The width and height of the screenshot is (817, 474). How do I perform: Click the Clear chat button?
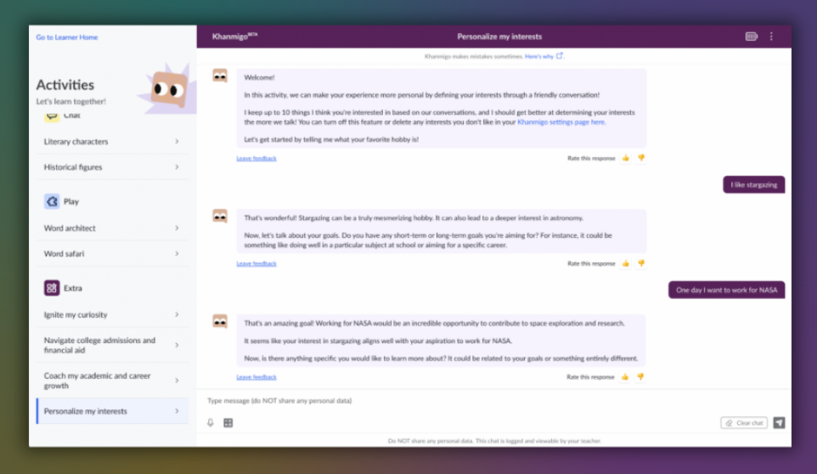coord(744,422)
